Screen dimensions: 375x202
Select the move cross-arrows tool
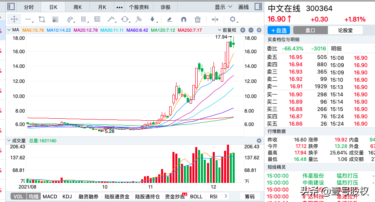[x=14, y=20]
